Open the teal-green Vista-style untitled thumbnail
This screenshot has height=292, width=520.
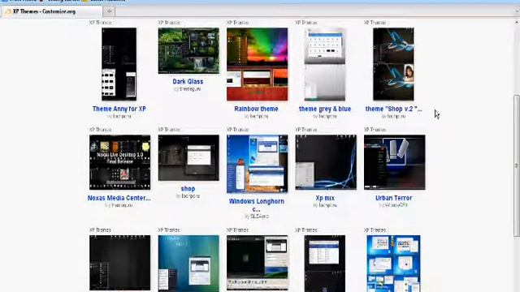click(x=188, y=264)
